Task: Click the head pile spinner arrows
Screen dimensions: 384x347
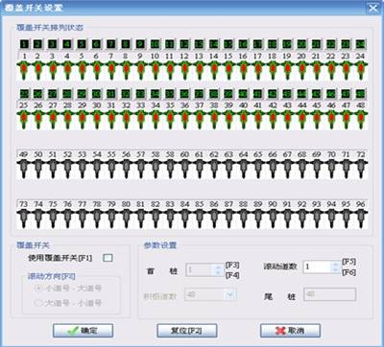Action: [218, 270]
